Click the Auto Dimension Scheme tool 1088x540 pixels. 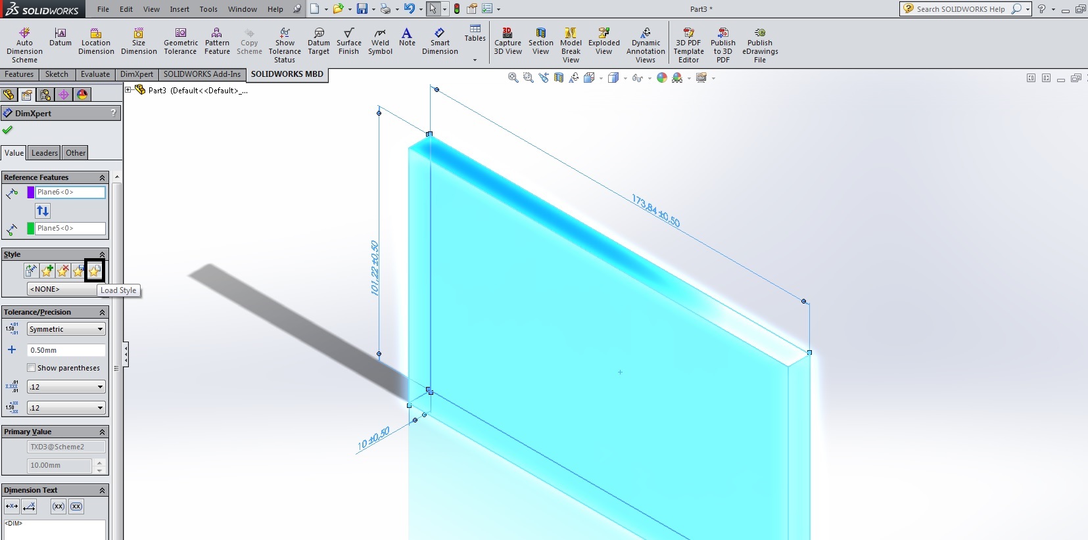click(24, 45)
